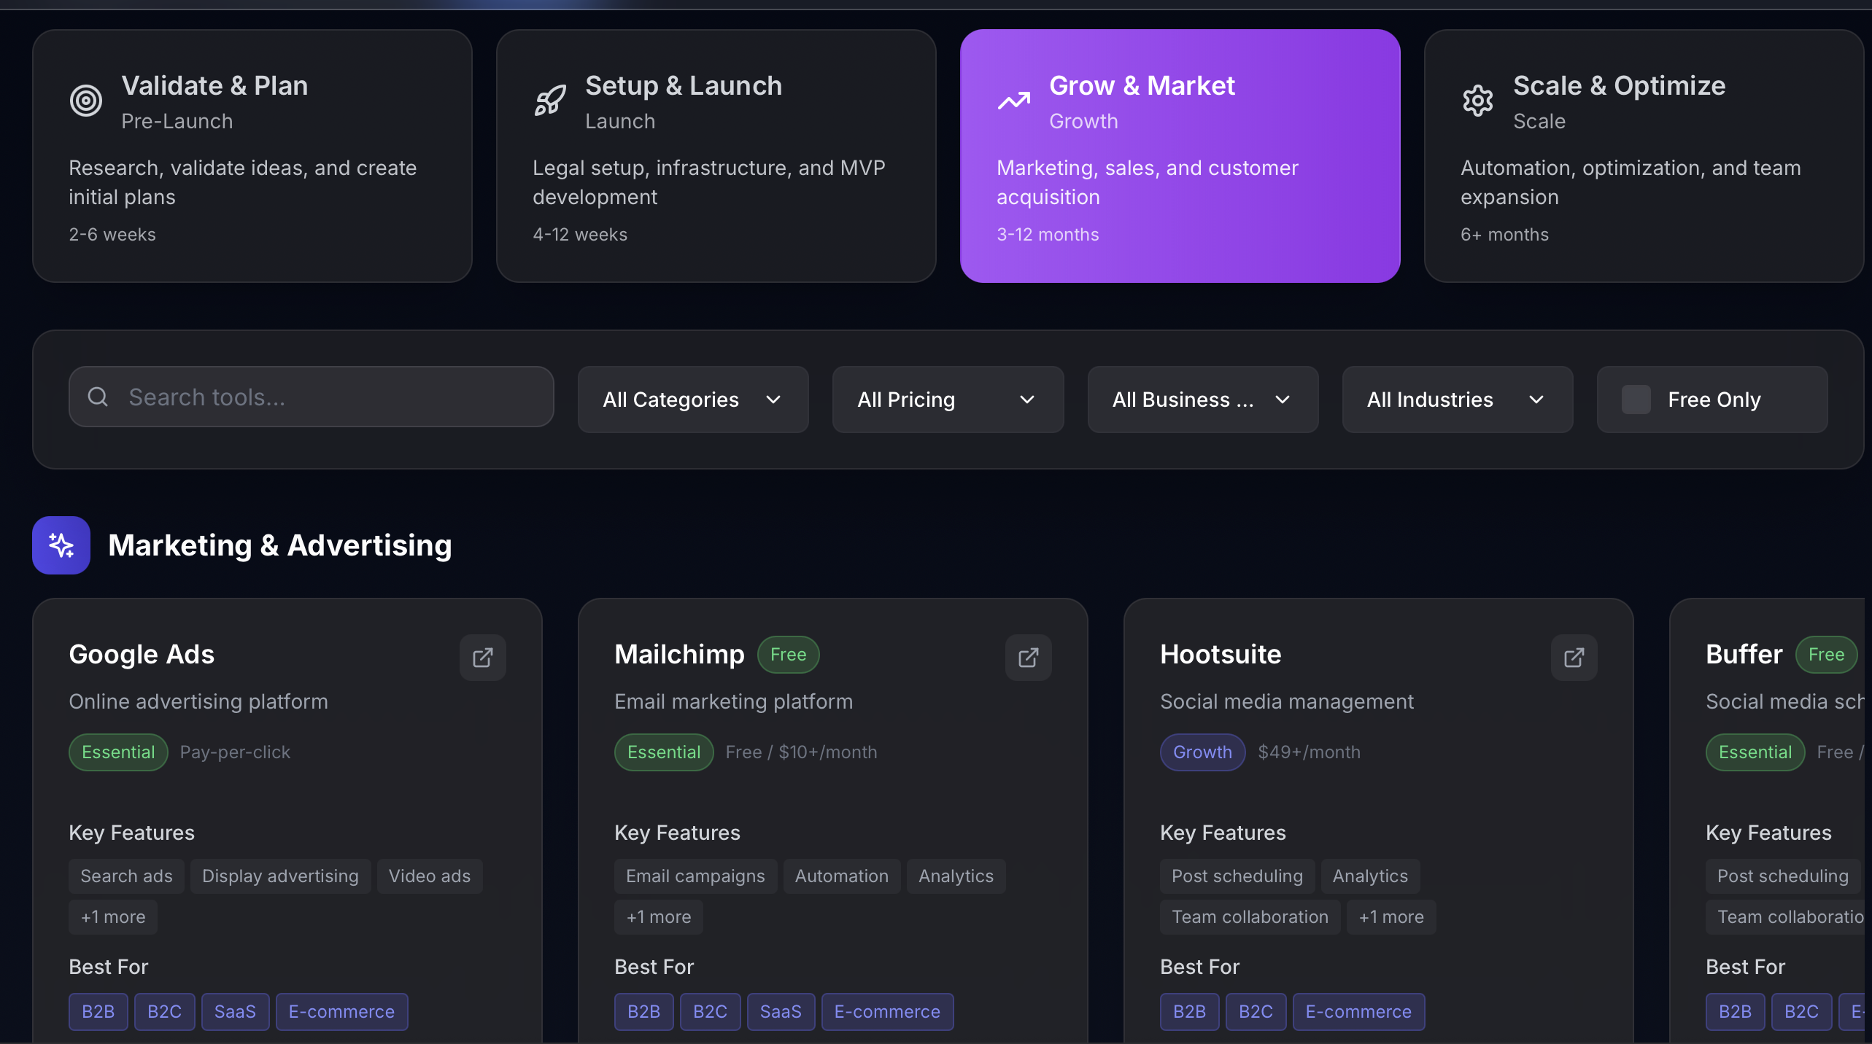Click the SaaS tag on Mailchimp card
The width and height of the screenshot is (1872, 1044).
pyautogui.click(x=781, y=1012)
